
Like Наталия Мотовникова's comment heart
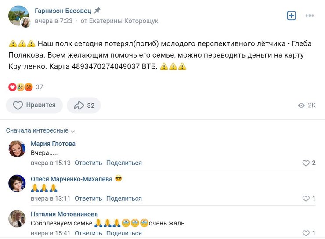click(x=306, y=233)
